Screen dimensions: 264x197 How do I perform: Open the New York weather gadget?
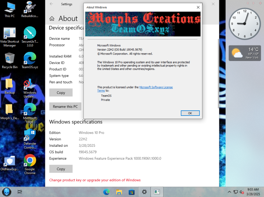click(245, 53)
